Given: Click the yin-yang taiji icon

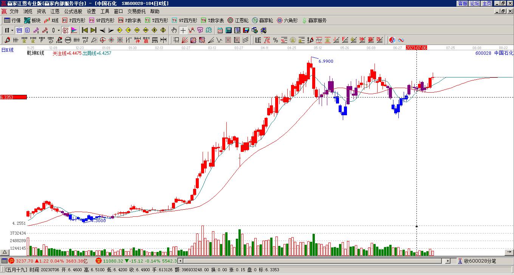Looking at the screenshot, I should [x=392, y=40].
